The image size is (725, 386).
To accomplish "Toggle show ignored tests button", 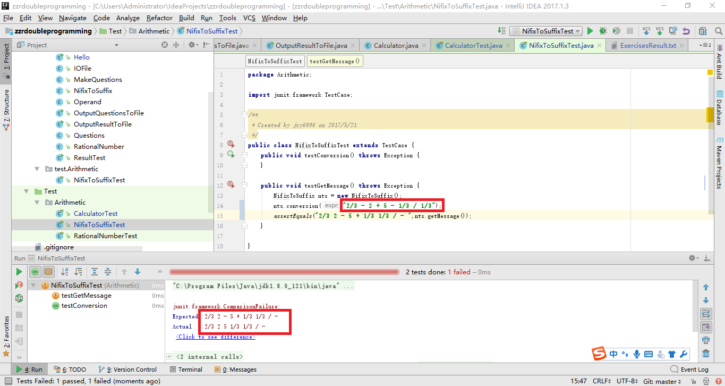I will pos(48,272).
